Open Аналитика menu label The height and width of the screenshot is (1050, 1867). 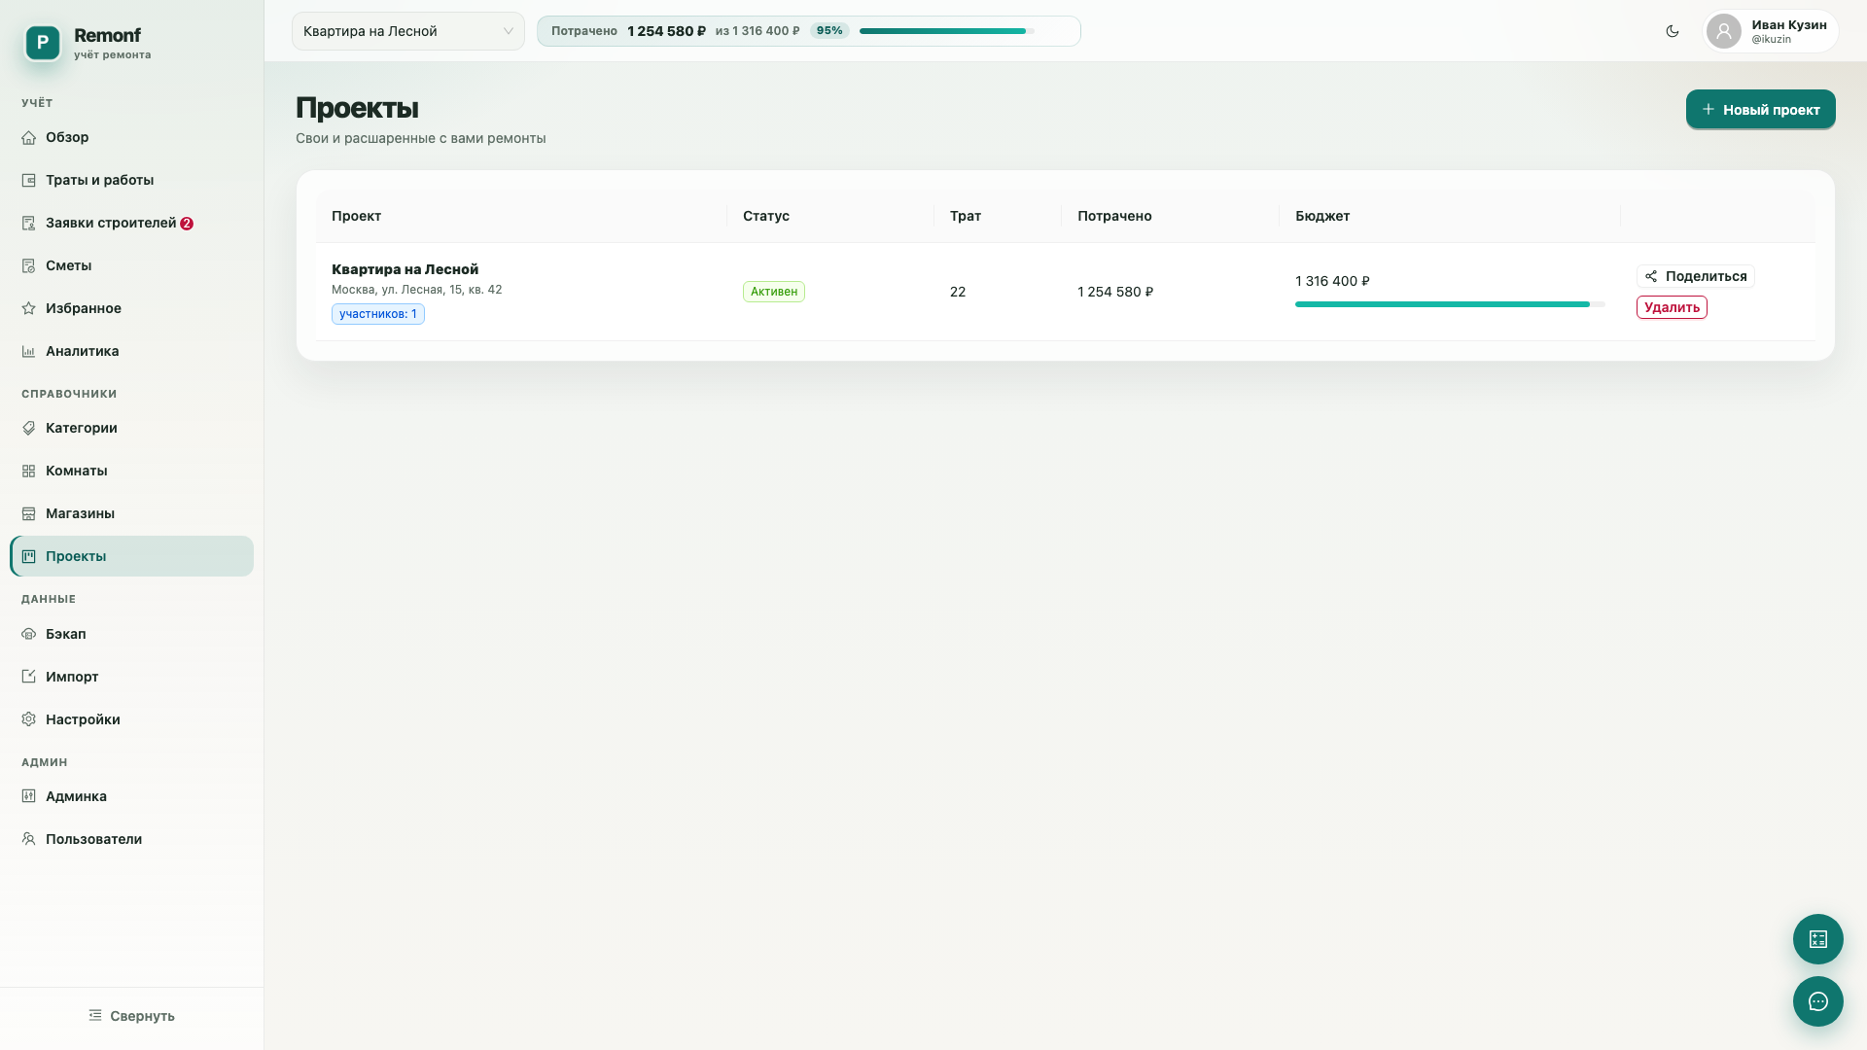coord(83,352)
